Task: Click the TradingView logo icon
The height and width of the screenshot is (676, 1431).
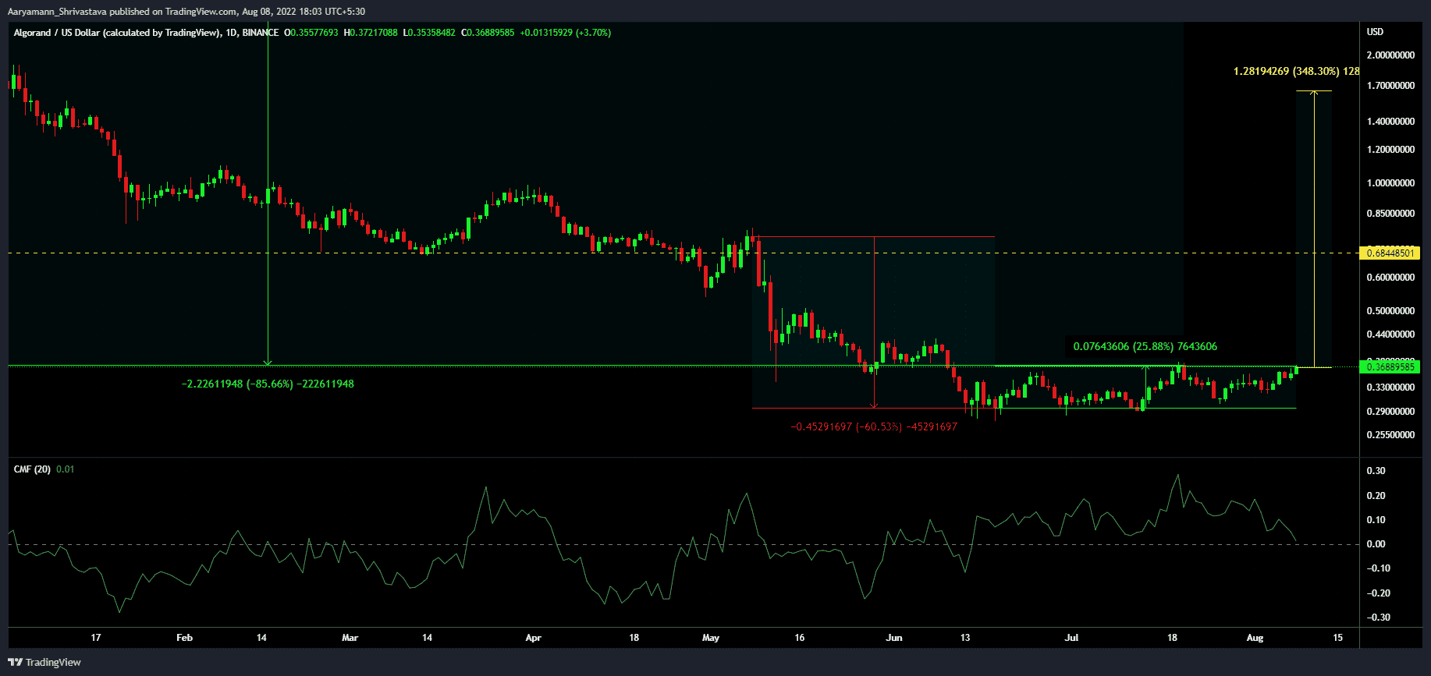Action: (15, 662)
